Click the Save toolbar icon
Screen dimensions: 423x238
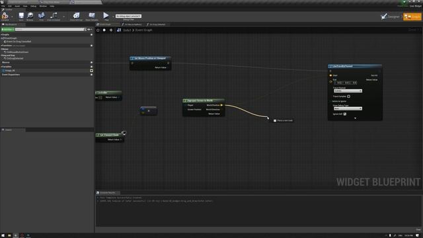point(21,16)
